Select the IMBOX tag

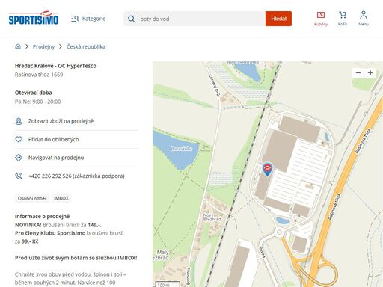[x=61, y=198]
